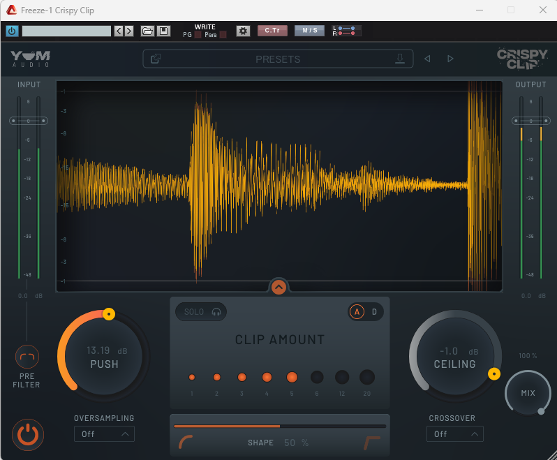
Task: Toggle the blue host bypass power button
Action: coord(12,31)
